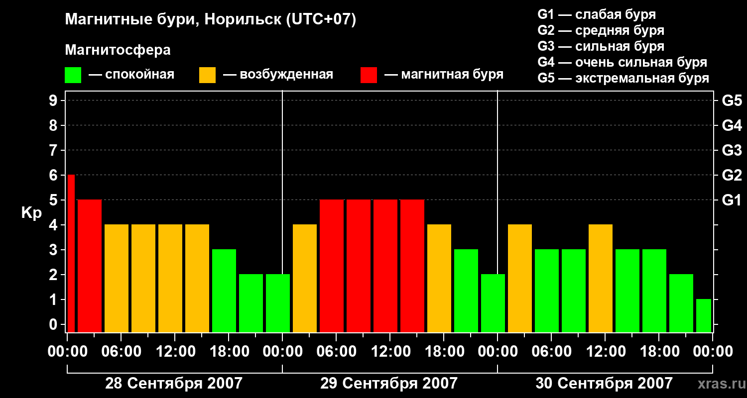747x398 pixels.
Task: Click the '30 Сентября 2007' date label
Action: point(604,383)
